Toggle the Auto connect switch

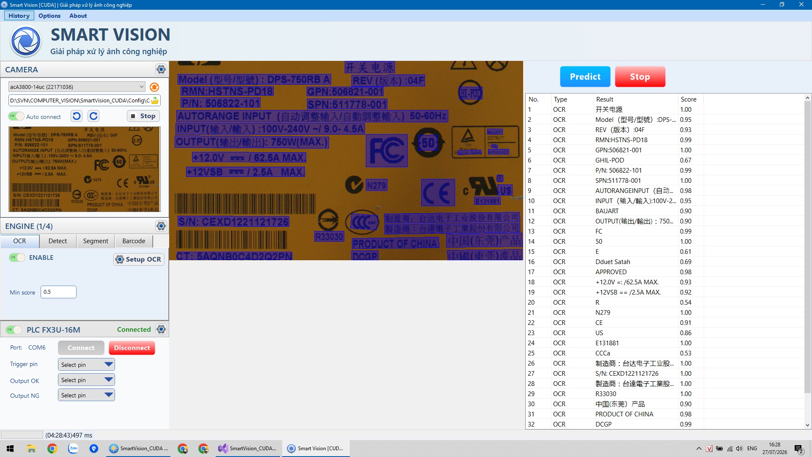tap(16, 116)
